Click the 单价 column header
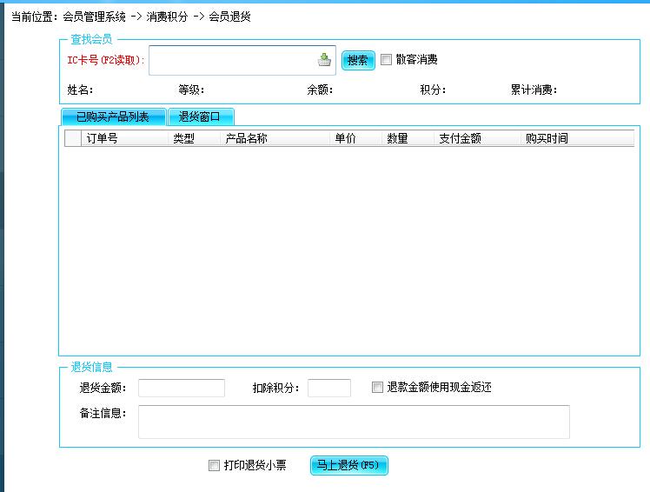Image resolution: width=650 pixels, height=492 pixels. coord(355,138)
